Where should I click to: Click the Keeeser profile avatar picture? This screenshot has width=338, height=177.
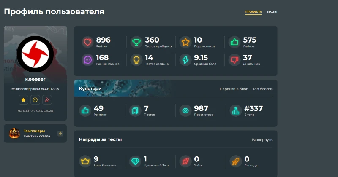pos(35,54)
